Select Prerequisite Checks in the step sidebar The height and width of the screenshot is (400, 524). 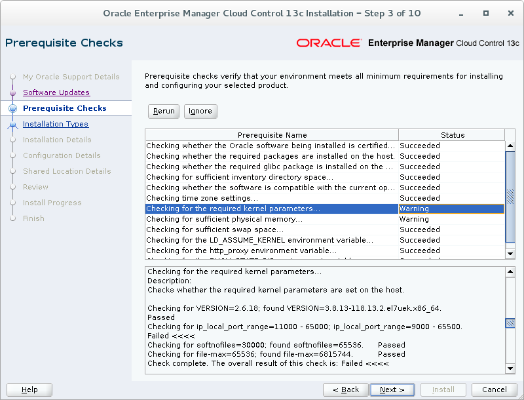point(64,108)
